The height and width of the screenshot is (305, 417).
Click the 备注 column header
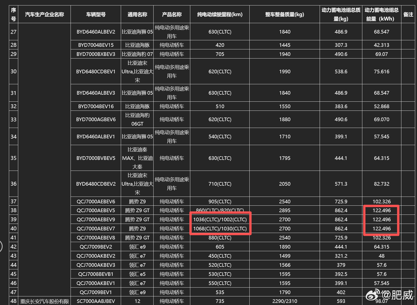coord(408,14)
